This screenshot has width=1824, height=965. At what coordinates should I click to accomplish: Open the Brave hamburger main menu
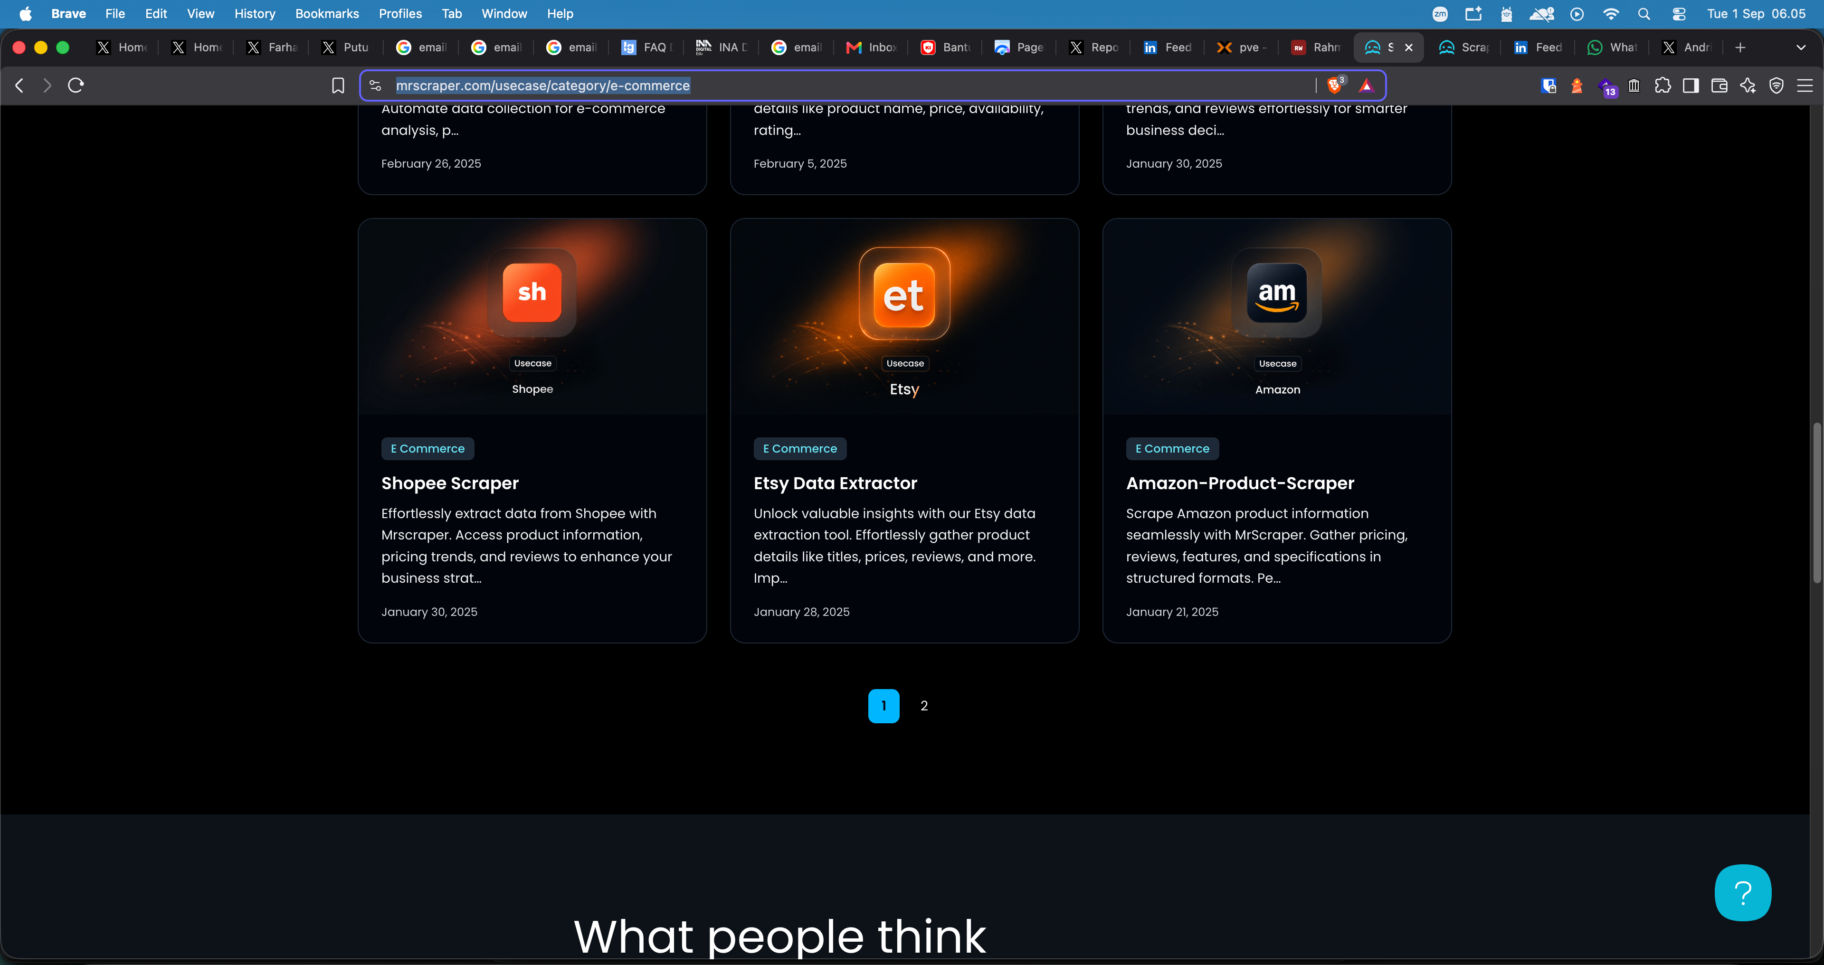coord(1805,85)
